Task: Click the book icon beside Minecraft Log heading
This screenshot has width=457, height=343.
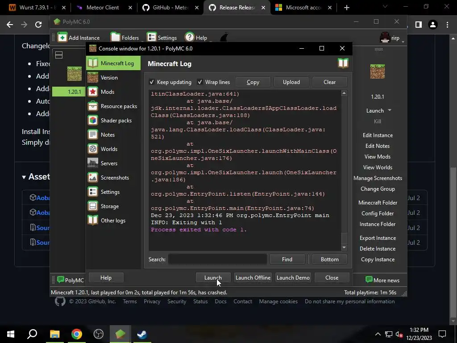Action: (x=343, y=63)
